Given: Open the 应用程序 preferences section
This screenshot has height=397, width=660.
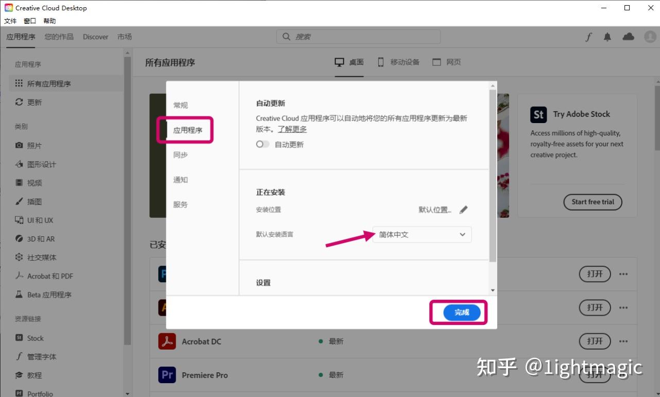Looking at the screenshot, I should (x=188, y=130).
